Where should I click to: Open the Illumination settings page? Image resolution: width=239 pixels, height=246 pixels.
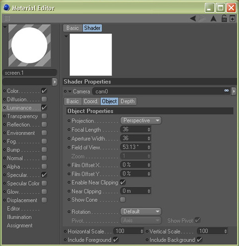click(19, 217)
